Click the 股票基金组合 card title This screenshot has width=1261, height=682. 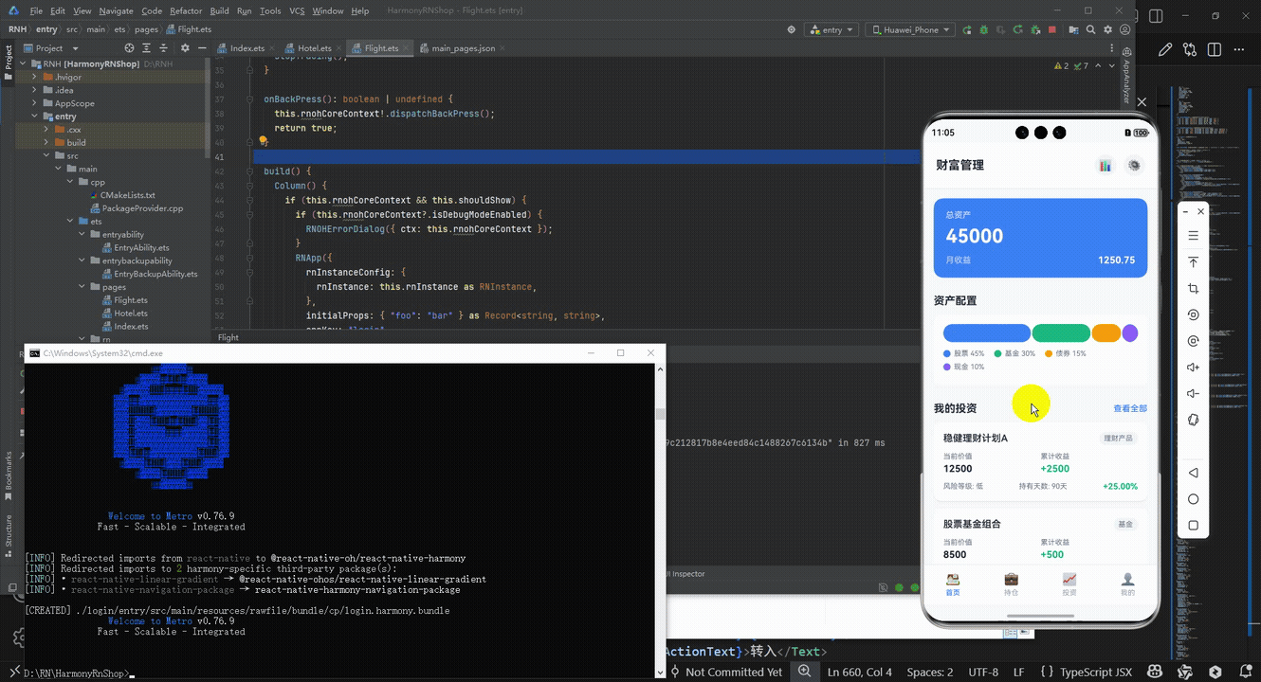[972, 524]
